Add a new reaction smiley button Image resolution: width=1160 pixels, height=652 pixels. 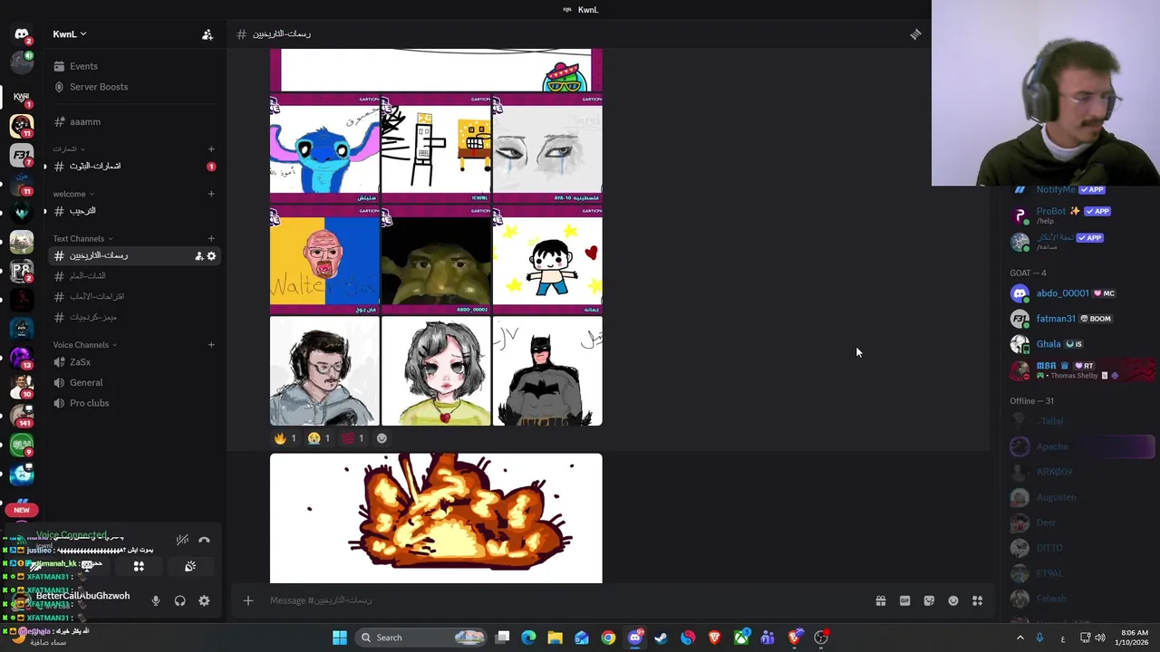tap(382, 438)
